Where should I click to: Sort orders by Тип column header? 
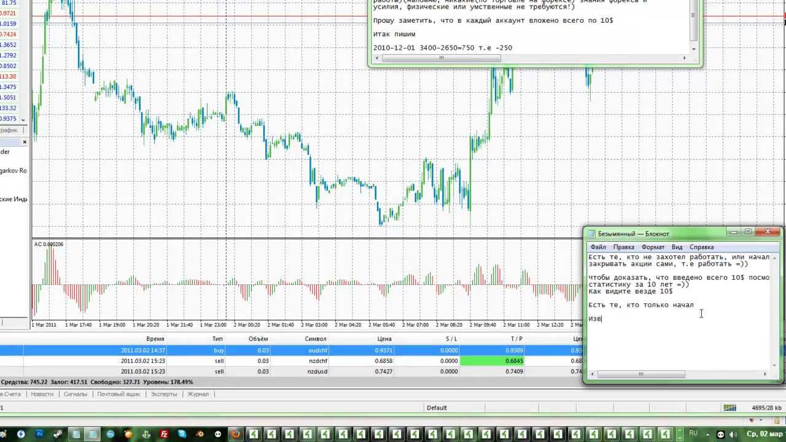pos(217,339)
